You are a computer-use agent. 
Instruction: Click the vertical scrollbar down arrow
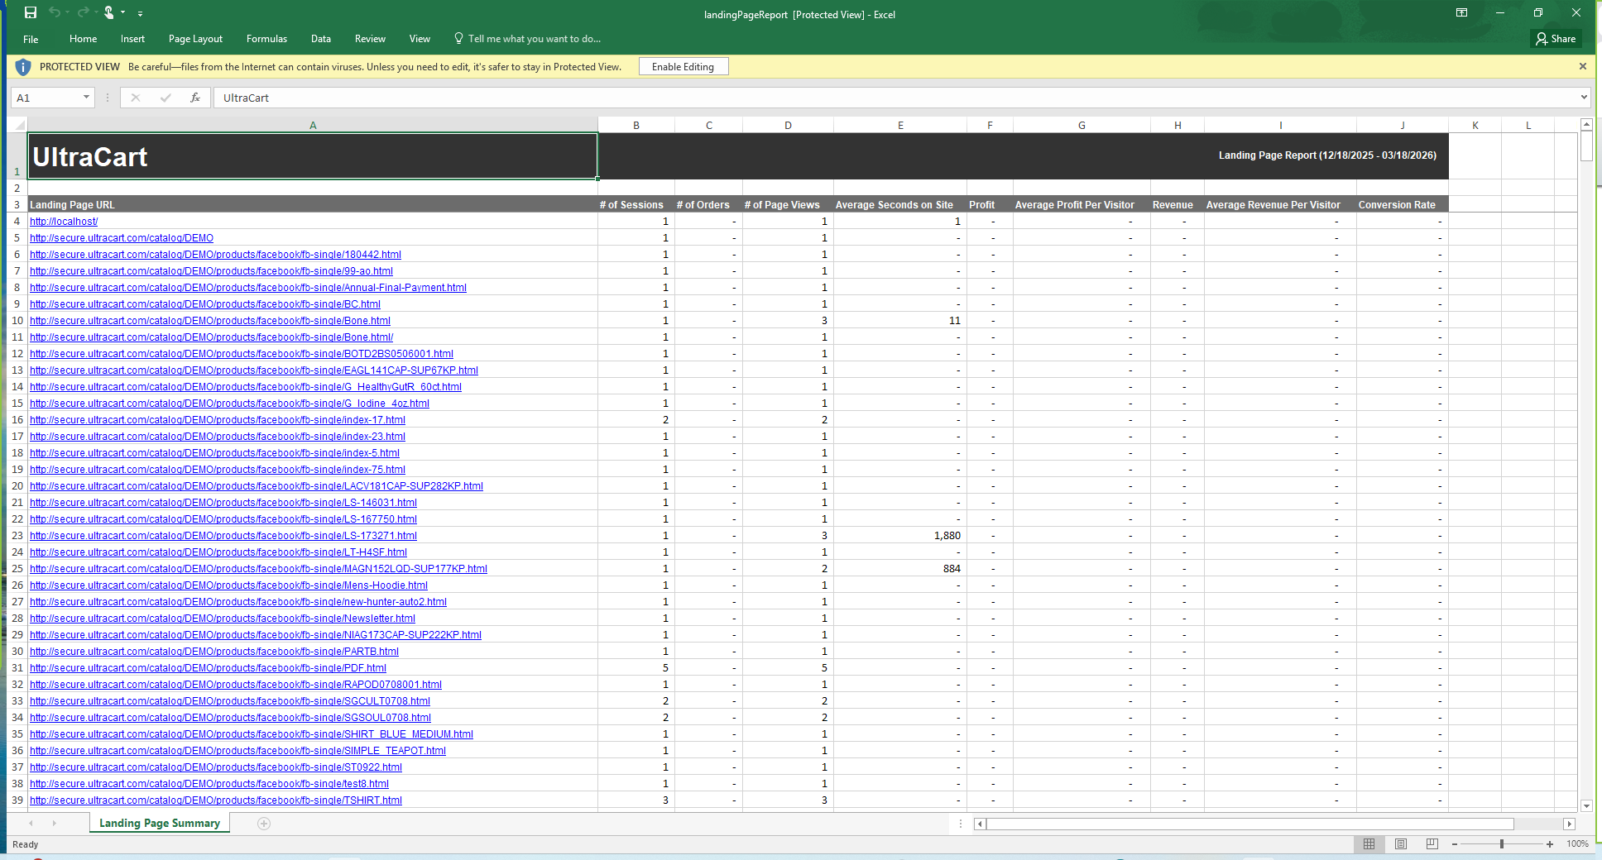pos(1586,805)
